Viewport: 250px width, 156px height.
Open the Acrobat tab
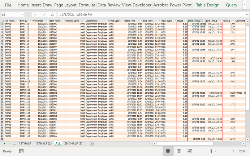[x=160, y=5]
